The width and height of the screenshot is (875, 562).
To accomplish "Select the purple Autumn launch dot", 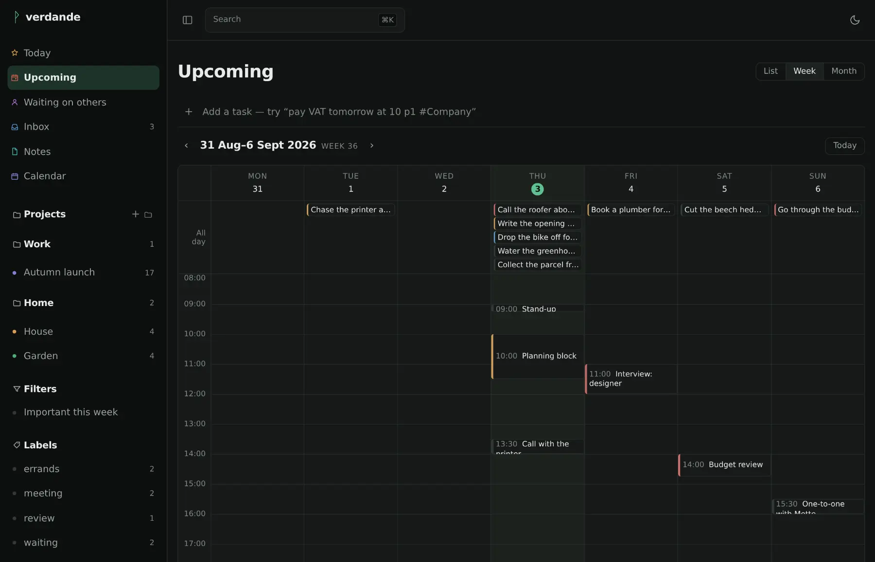I will (14, 273).
